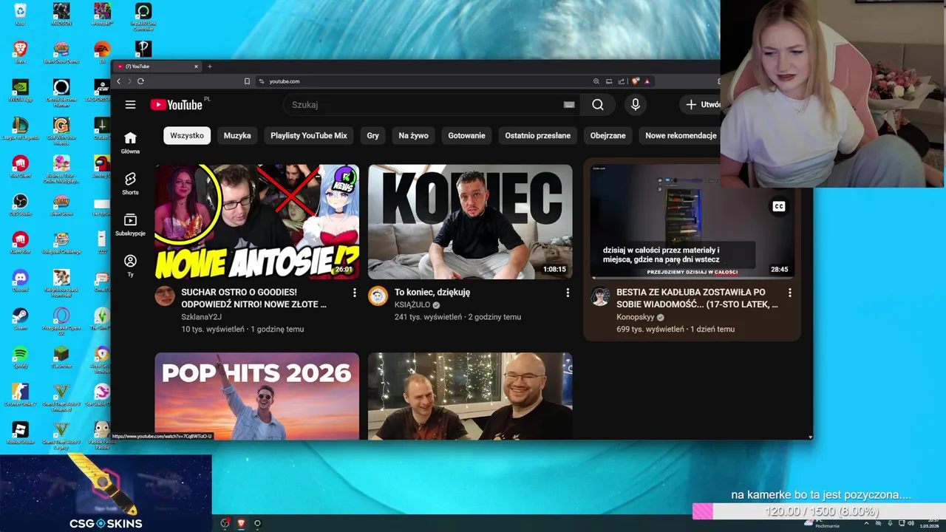This screenshot has width=946, height=532.
Task: Open the TLauncher desktop shortcut
Action: pyautogui.click(x=61, y=358)
